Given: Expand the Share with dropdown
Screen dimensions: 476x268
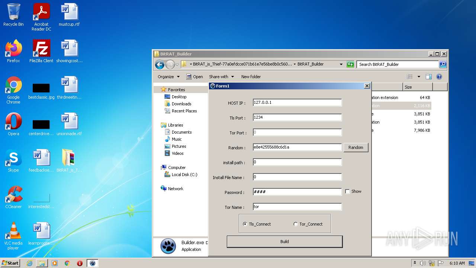Looking at the screenshot, I should (x=221, y=77).
